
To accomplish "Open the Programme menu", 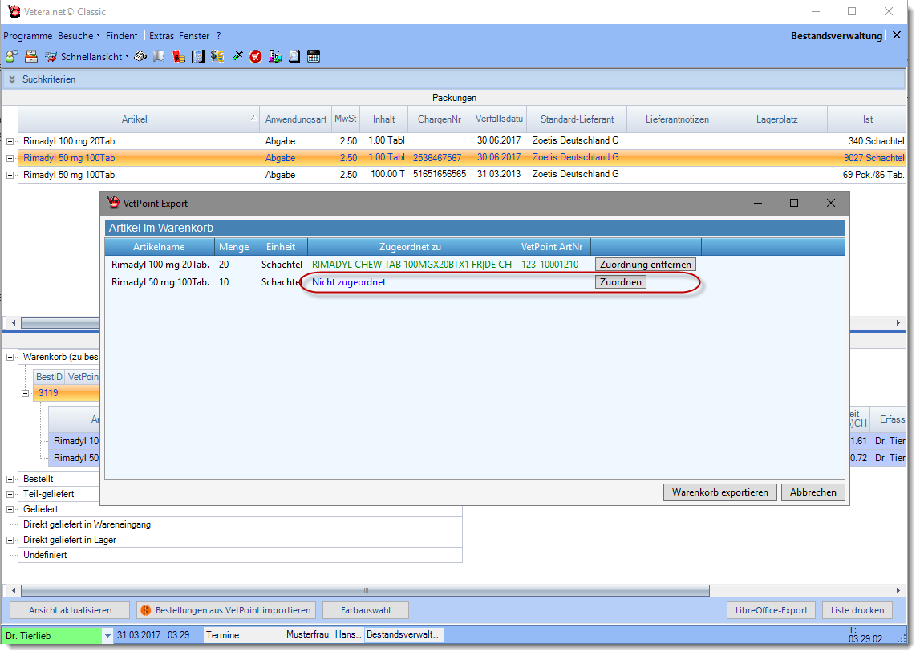I will tap(27, 36).
